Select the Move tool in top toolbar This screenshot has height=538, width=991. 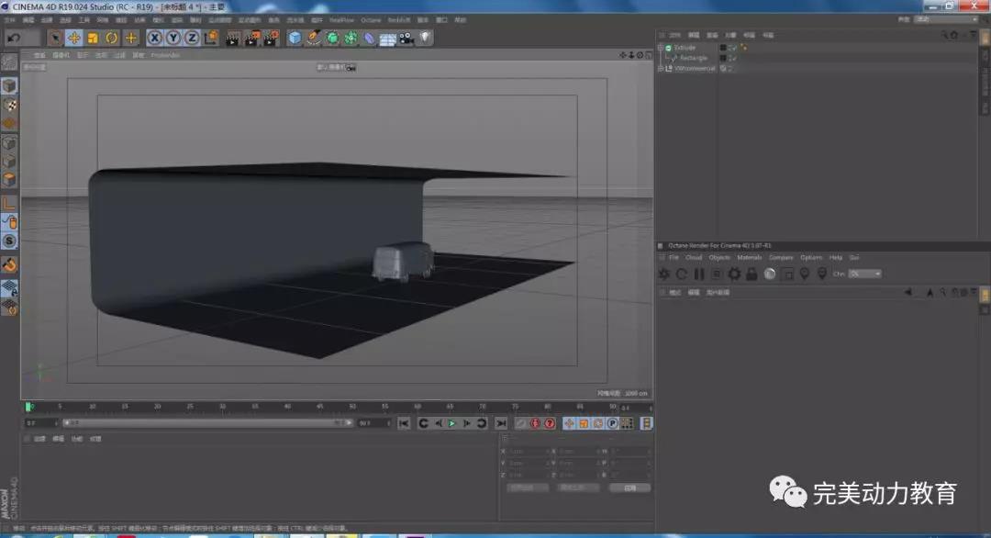[74, 38]
